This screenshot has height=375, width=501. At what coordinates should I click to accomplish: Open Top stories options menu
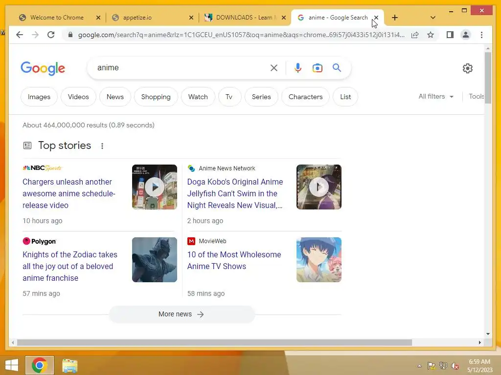pyautogui.click(x=102, y=146)
